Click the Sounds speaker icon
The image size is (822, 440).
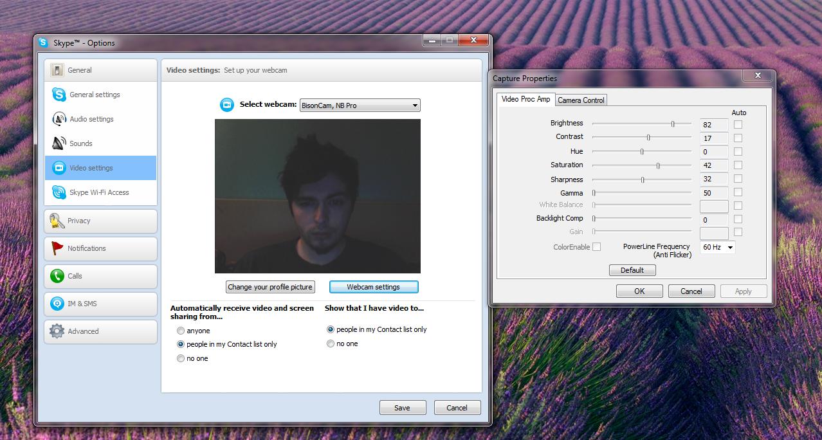(59, 143)
